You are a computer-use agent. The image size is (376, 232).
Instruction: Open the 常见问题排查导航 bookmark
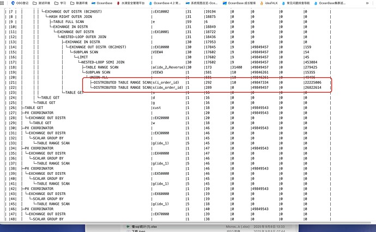[296, 3]
